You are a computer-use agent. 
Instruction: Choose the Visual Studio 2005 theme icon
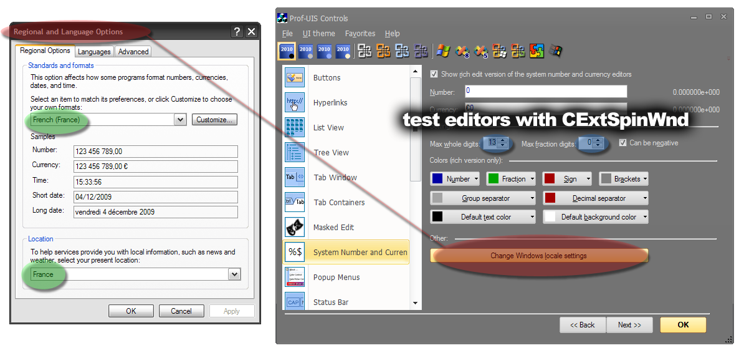click(x=480, y=51)
